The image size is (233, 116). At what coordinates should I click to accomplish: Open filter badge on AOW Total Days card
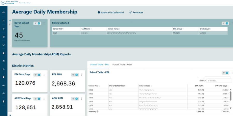(x=37, y=99)
